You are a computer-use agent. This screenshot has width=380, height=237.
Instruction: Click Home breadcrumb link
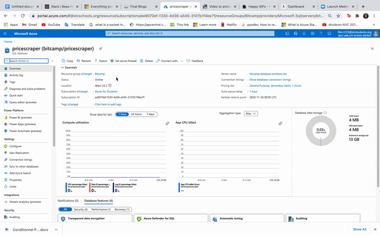click(8, 42)
